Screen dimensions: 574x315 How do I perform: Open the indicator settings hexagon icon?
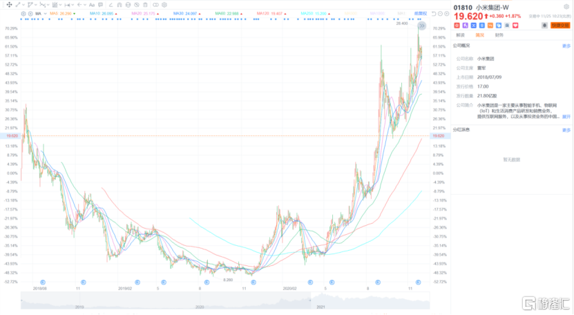pyautogui.click(x=23, y=14)
